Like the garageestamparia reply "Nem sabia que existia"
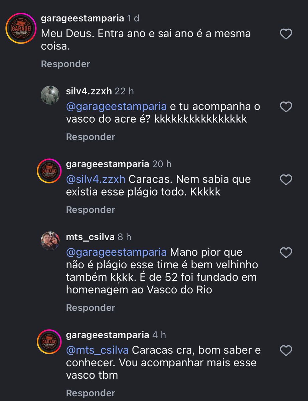308x401 pixels. click(286, 180)
